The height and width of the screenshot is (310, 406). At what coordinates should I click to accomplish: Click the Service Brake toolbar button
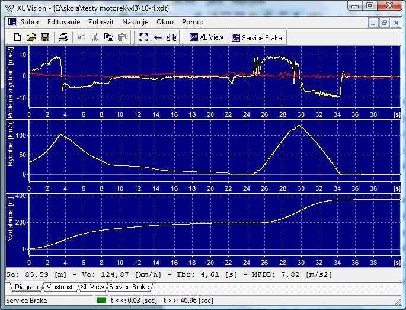point(257,38)
